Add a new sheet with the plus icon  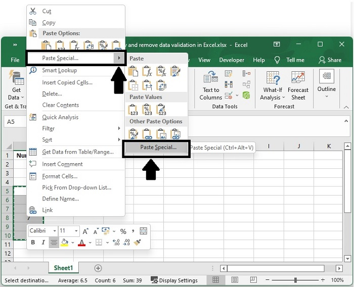pos(98,268)
